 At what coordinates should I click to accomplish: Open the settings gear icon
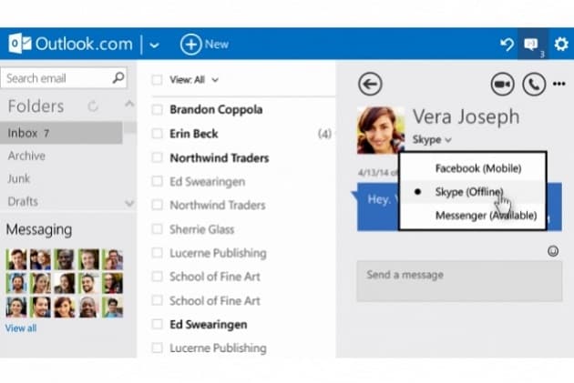pos(561,45)
